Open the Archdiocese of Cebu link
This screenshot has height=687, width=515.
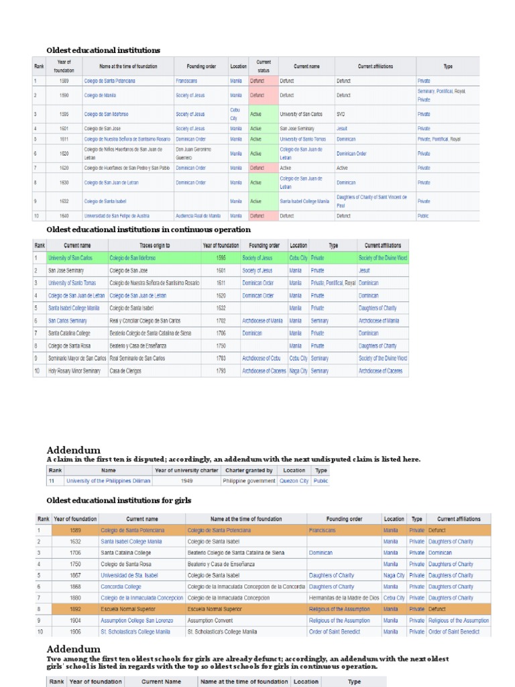pyautogui.click(x=261, y=358)
